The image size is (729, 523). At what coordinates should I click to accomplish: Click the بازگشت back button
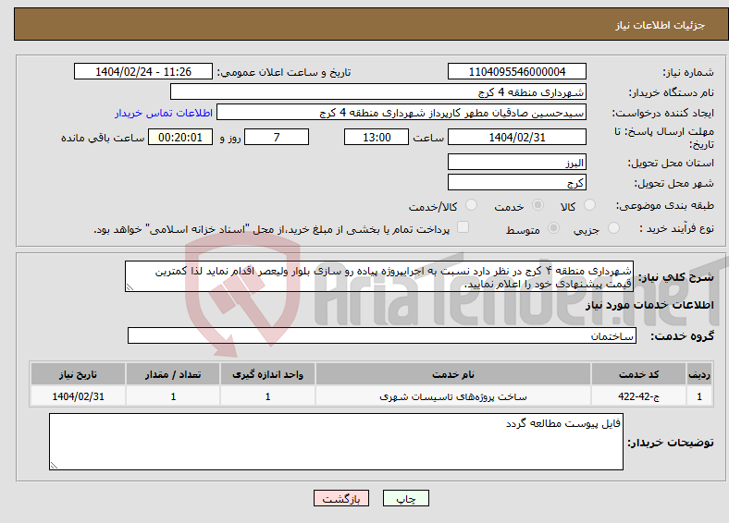click(x=341, y=498)
